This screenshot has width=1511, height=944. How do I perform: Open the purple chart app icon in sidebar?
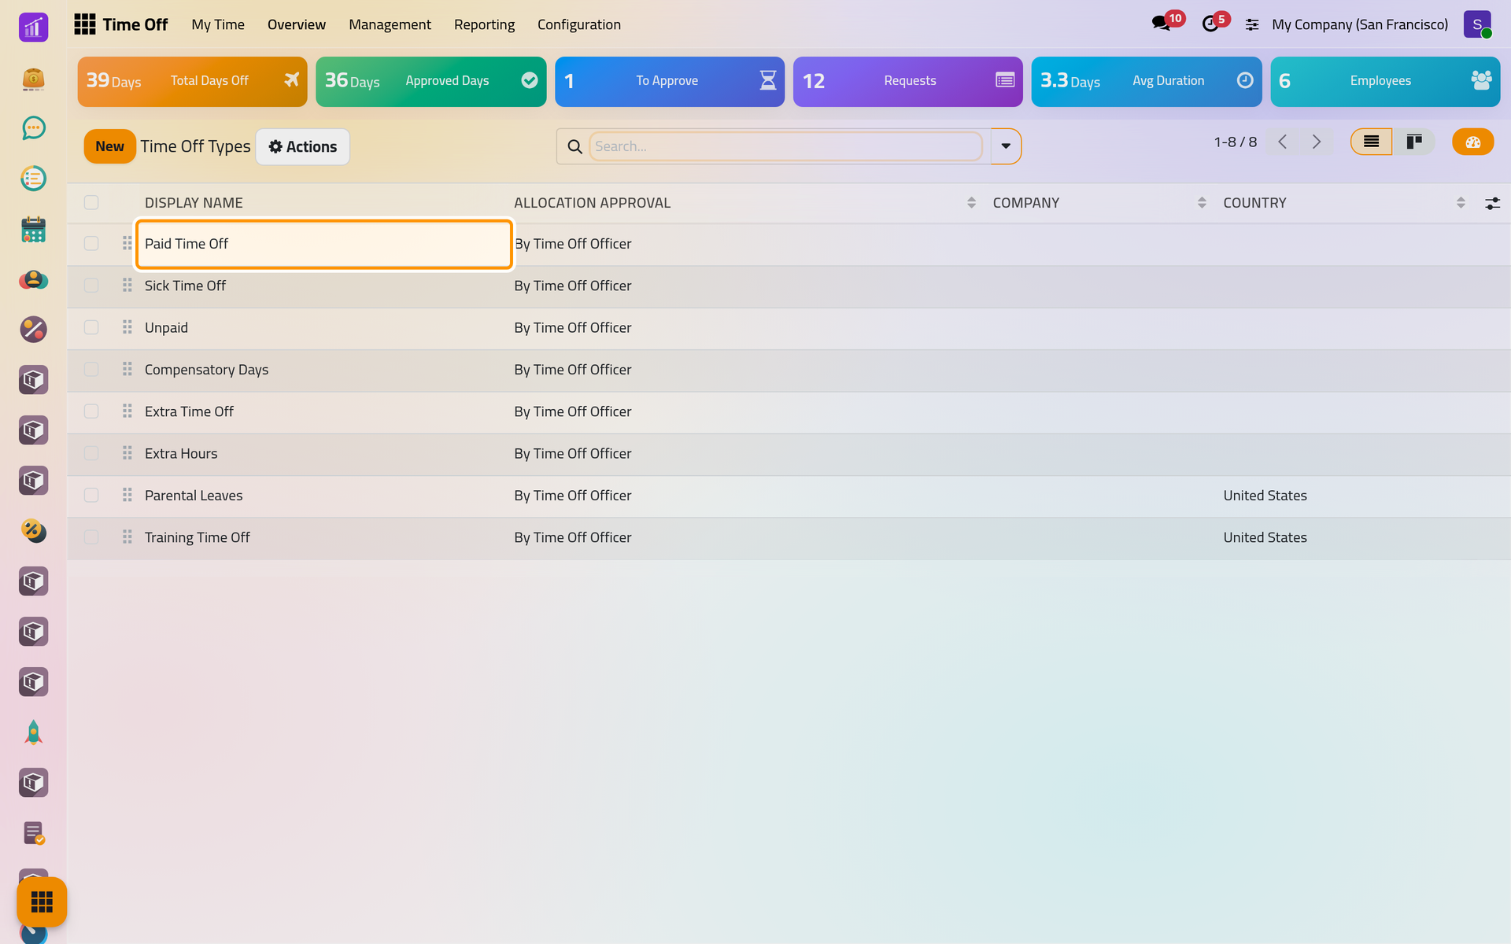pyautogui.click(x=33, y=28)
